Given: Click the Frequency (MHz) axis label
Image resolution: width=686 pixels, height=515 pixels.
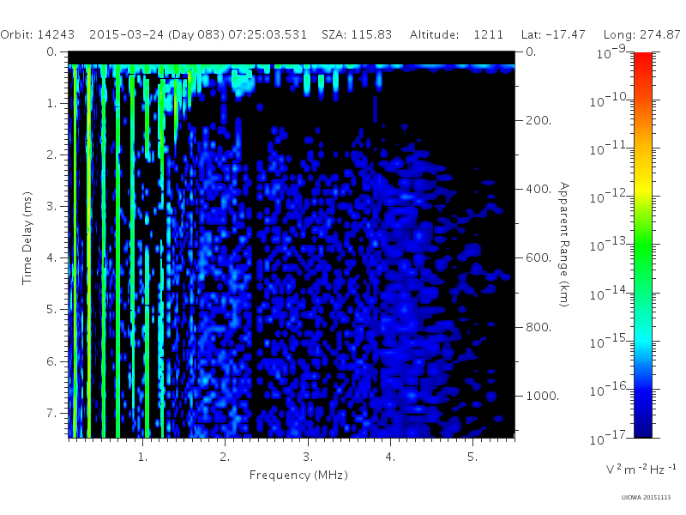Looking at the screenshot, I should coord(298,475).
